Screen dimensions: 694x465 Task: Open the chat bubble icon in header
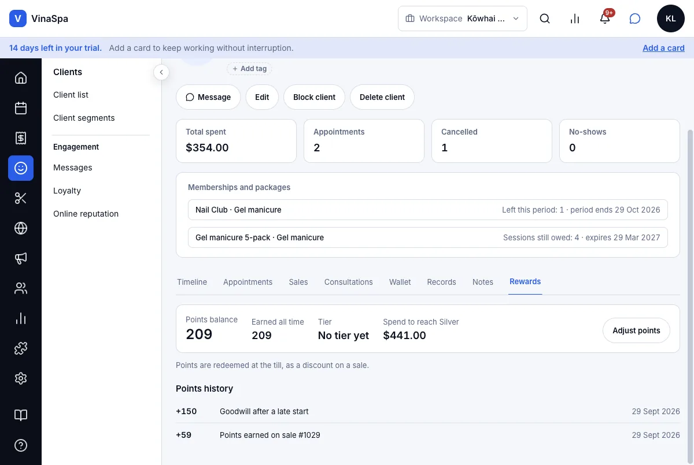(x=635, y=18)
